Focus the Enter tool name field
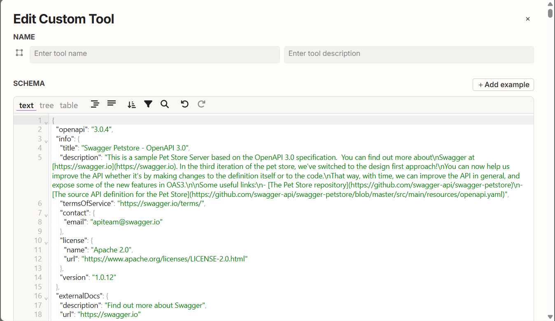 (154, 54)
